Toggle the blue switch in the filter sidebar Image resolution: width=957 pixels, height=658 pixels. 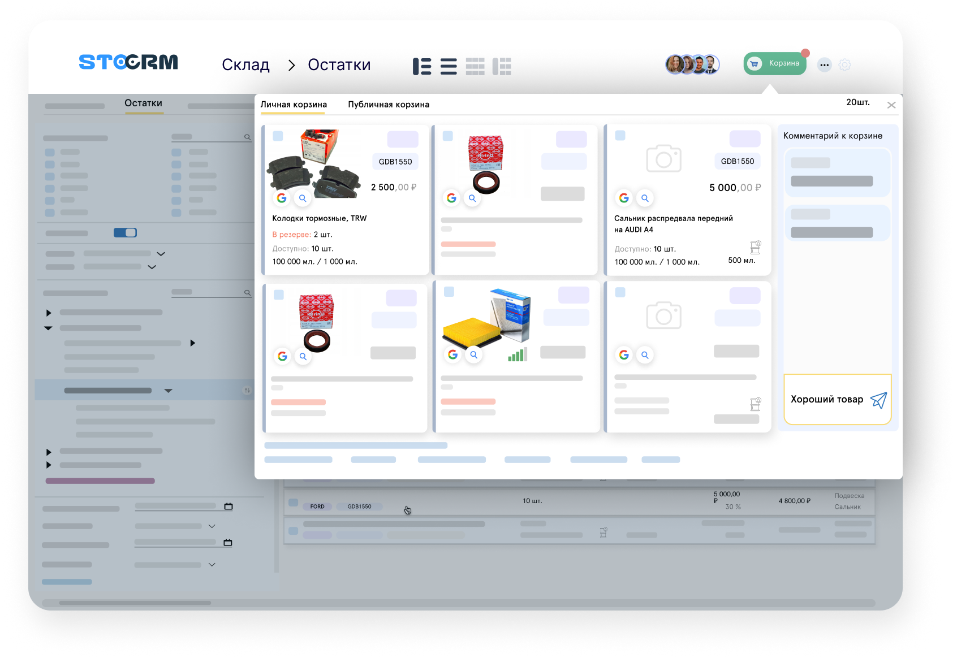pos(125,233)
